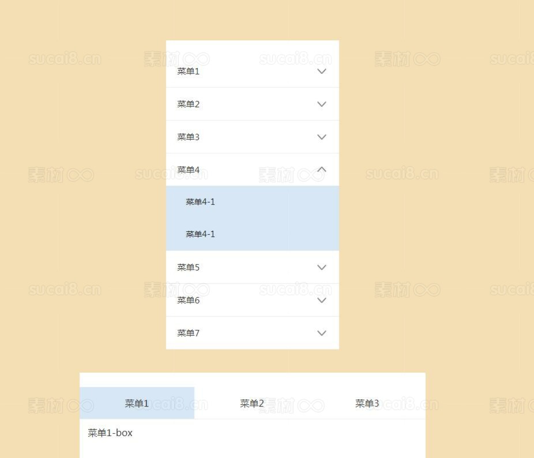This screenshot has width=534, height=458.
Task: Open the second 菜单4-1 submenu item
Action: pos(200,234)
